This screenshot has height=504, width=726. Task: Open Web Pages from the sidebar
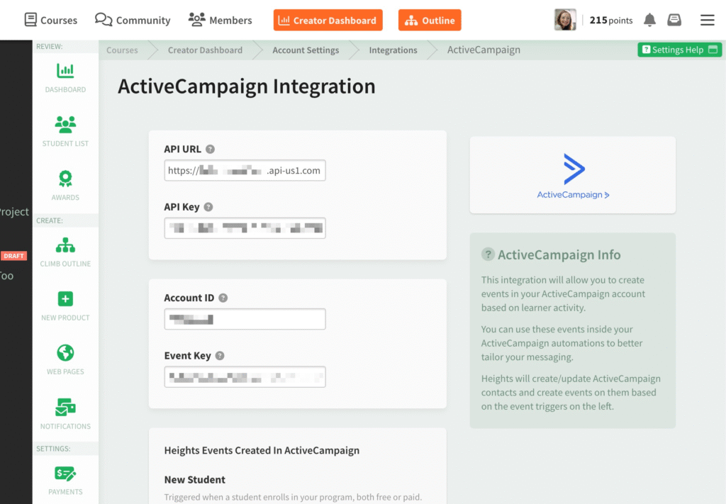pyautogui.click(x=65, y=354)
